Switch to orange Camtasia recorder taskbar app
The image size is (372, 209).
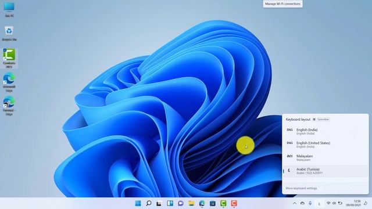tap(234, 203)
